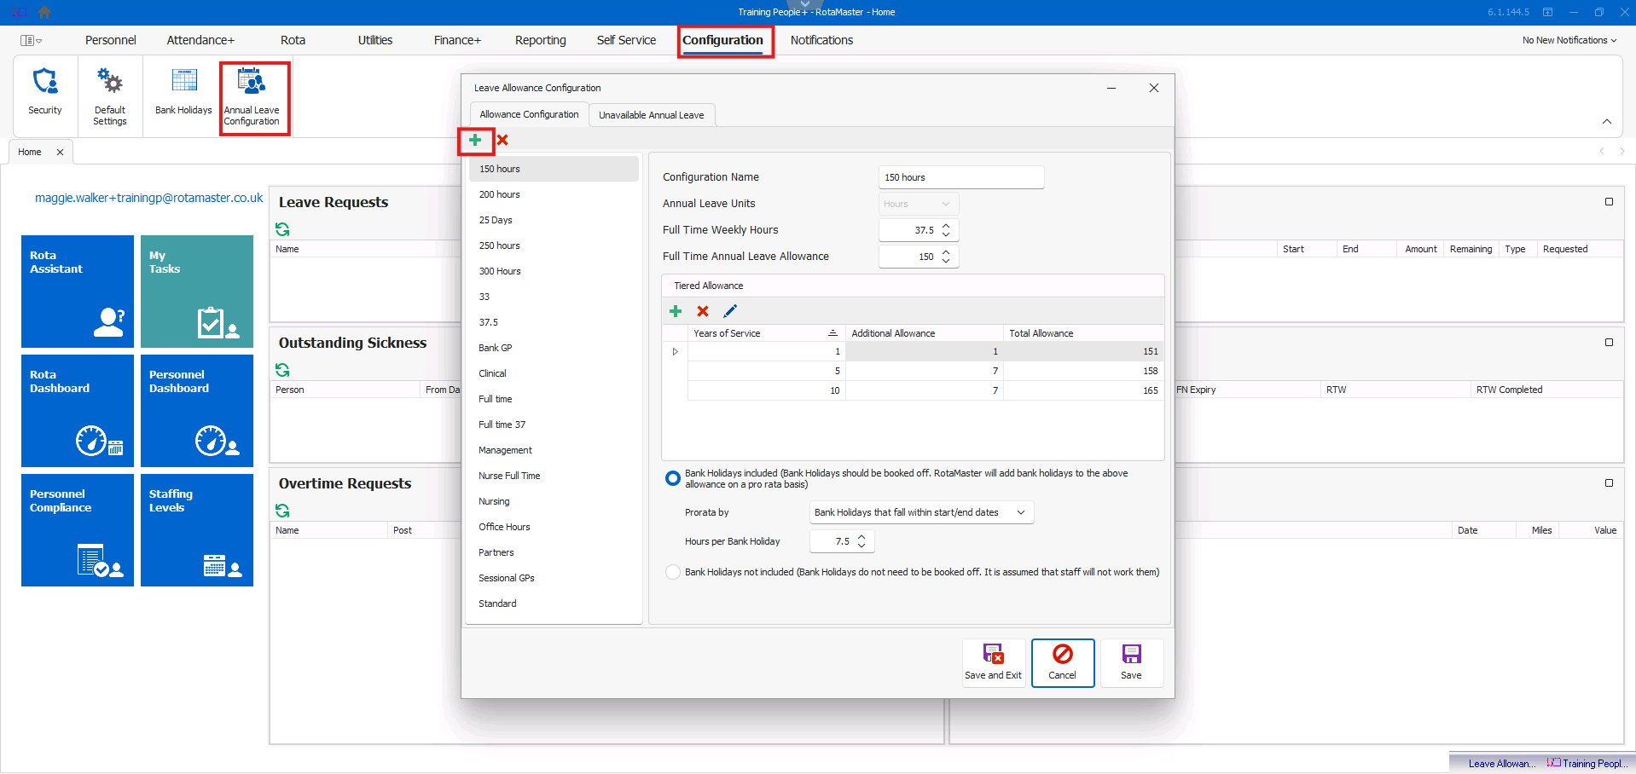Select Bank Holidays not included option
This screenshot has height=774, width=1636.
[x=673, y=572]
